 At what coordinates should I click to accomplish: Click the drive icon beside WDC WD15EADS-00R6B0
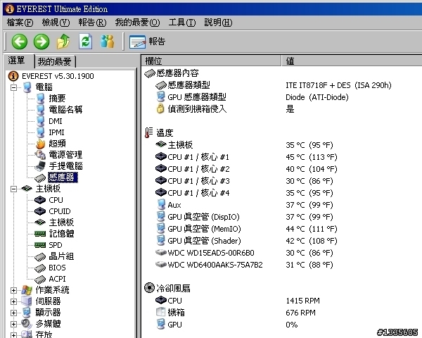tap(161, 253)
